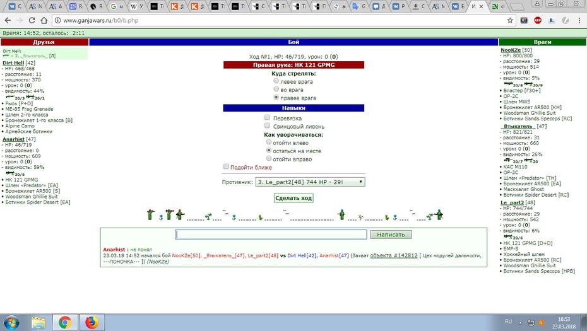
Task: Open the clock showing 16:53
Action: 564,322
